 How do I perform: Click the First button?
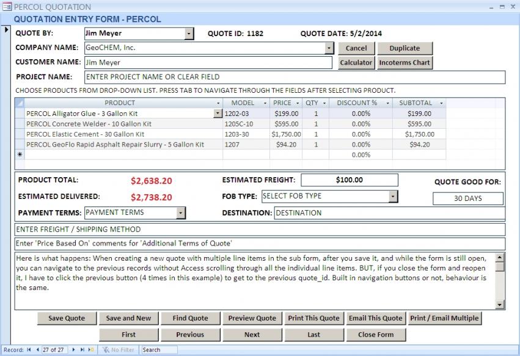click(129, 335)
